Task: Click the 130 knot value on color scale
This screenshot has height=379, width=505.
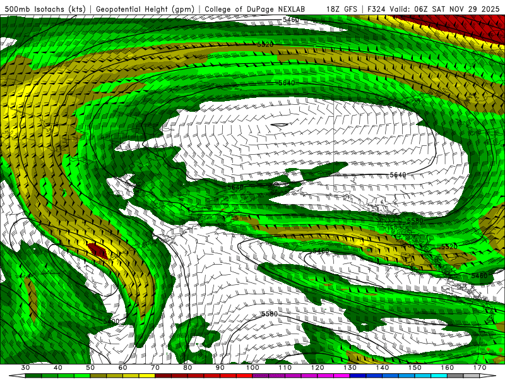Action: pos(350,368)
